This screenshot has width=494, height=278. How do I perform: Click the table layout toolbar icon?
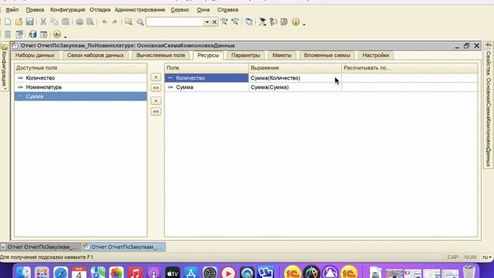pos(43,34)
